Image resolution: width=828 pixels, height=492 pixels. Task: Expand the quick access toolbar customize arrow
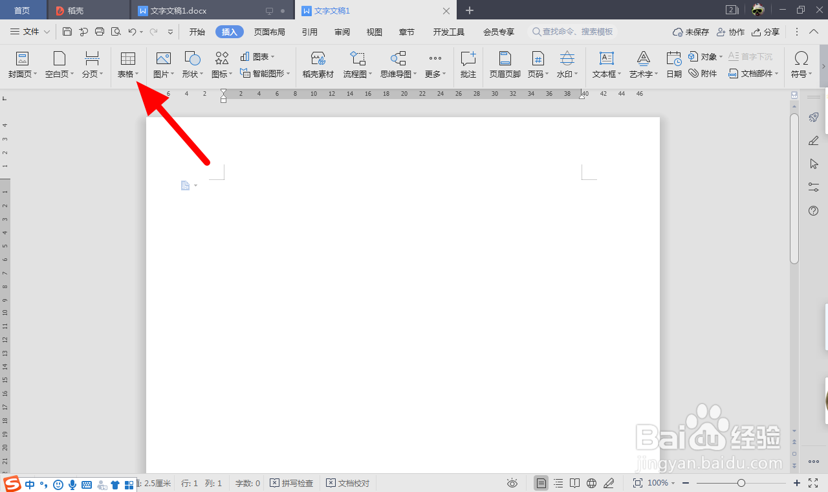coord(171,32)
